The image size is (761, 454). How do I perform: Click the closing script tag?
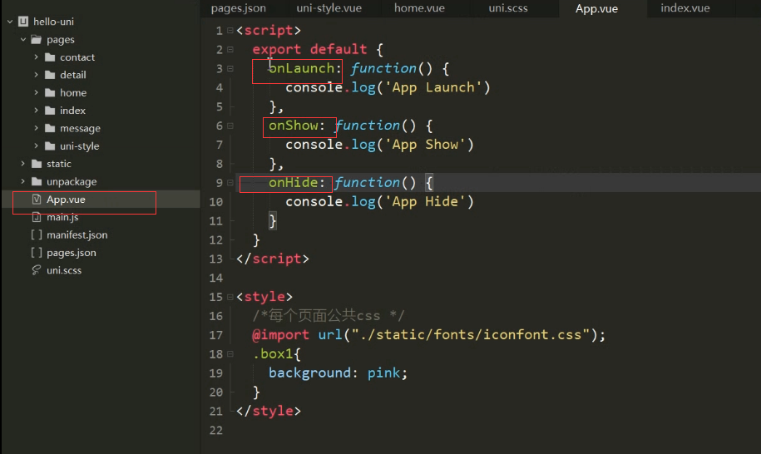pos(272,259)
